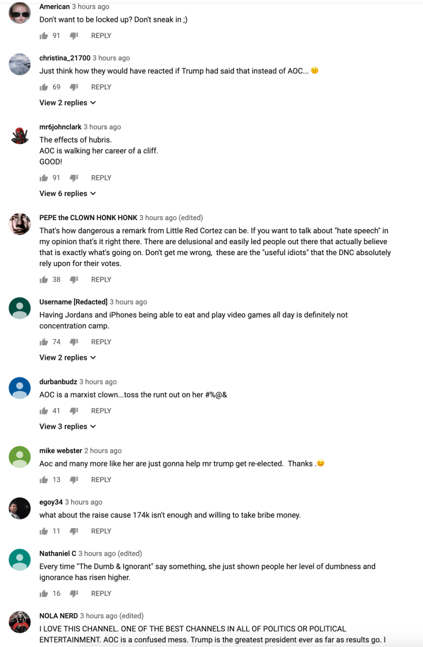Select the '3 hours ago' timestamp on egoy34's comment
This screenshot has width=423, height=647.
click(x=83, y=502)
